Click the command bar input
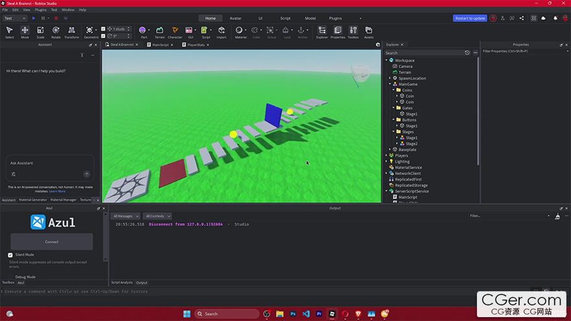 [266, 292]
